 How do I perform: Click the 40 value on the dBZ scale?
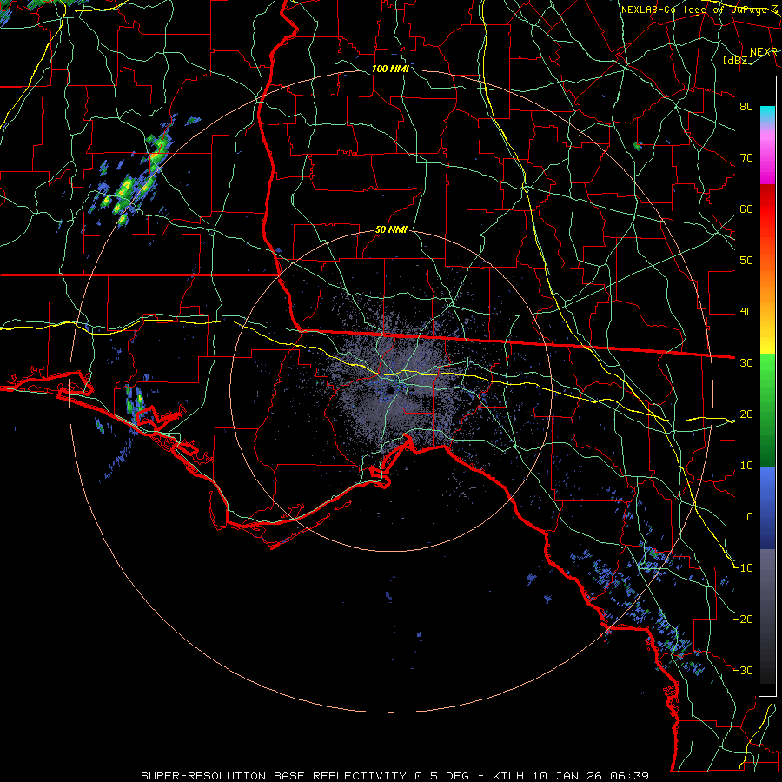(746, 312)
